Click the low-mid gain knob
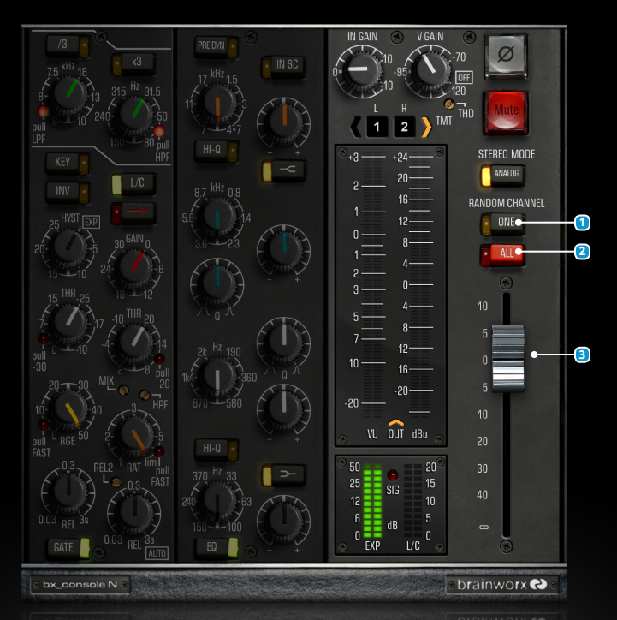 tap(283, 410)
